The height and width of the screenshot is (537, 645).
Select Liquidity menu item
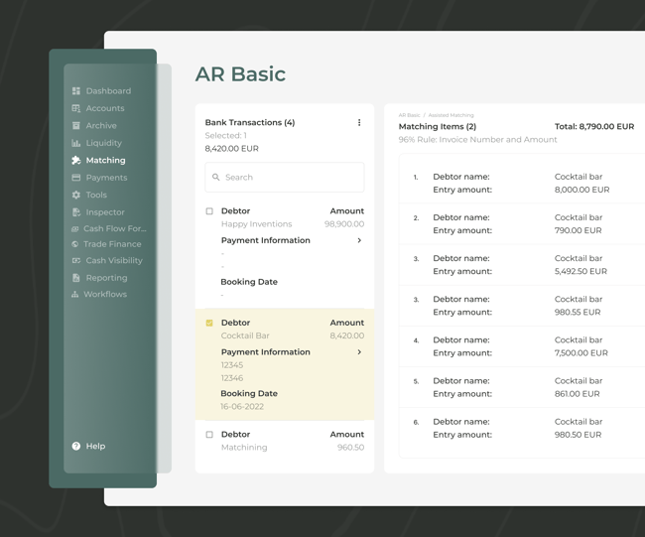coord(103,143)
